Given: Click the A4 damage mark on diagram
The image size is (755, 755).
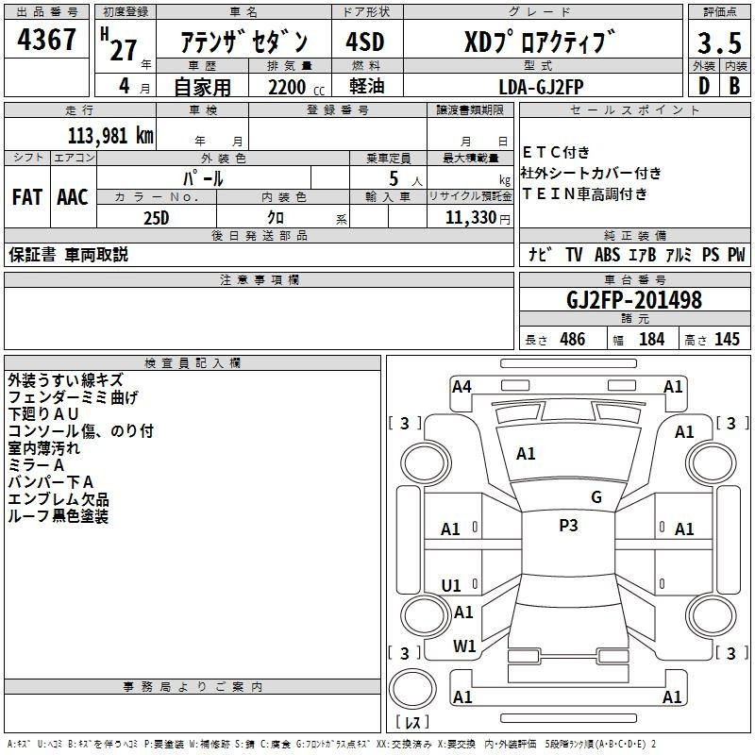Looking at the screenshot, I should click(x=461, y=386).
